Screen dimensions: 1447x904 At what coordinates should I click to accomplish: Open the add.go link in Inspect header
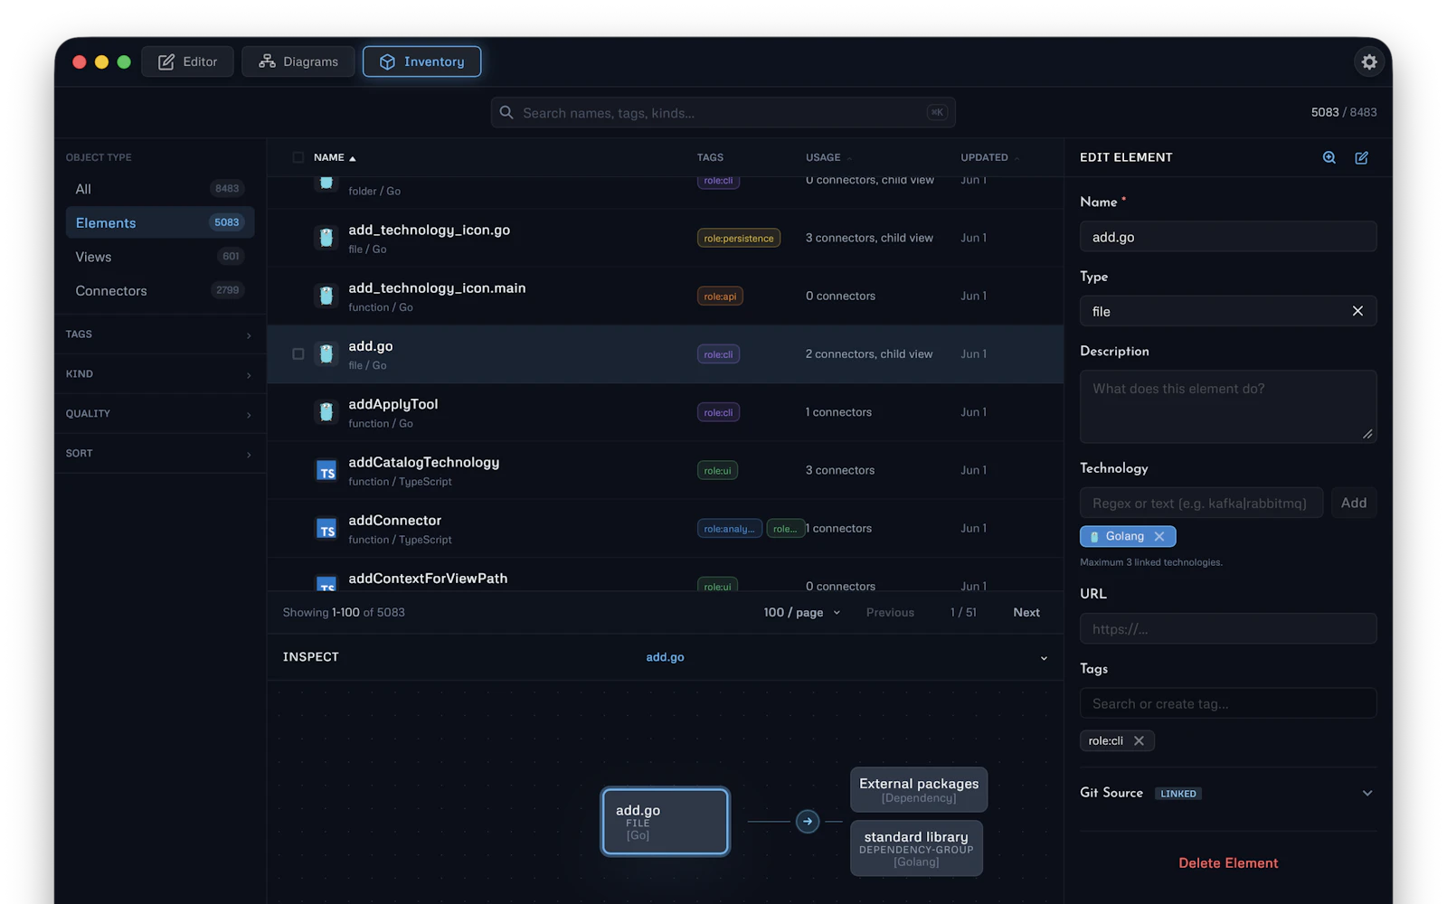[x=665, y=657]
